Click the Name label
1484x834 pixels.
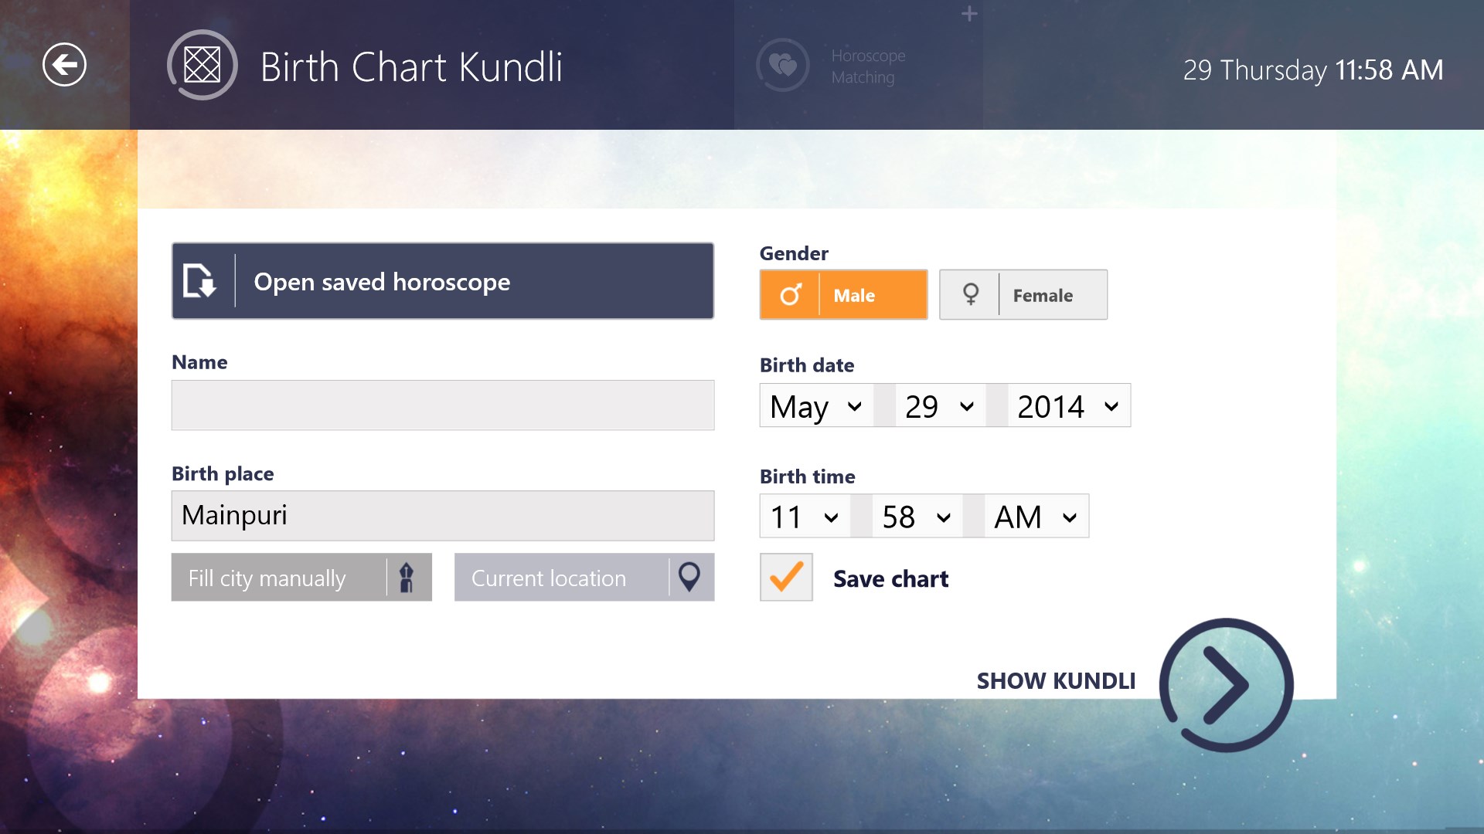pyautogui.click(x=199, y=362)
